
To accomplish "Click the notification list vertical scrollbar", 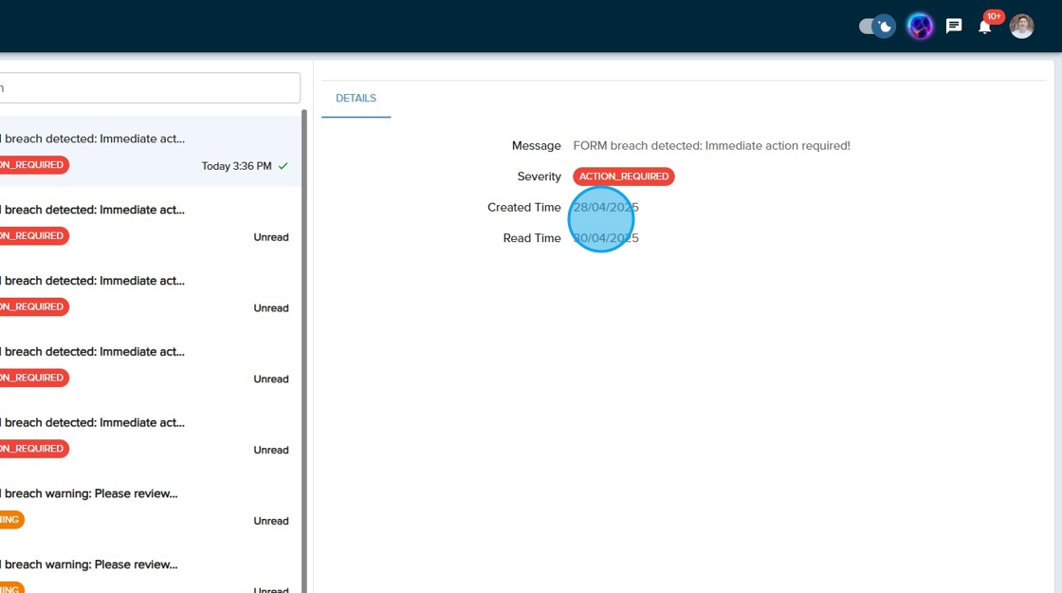I will point(304,332).
